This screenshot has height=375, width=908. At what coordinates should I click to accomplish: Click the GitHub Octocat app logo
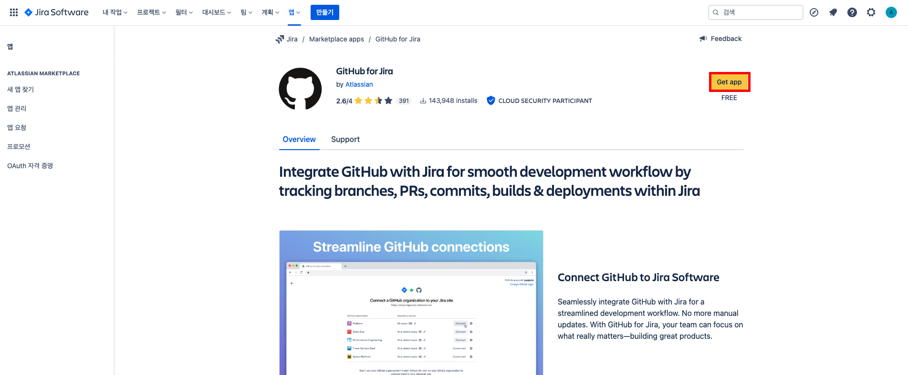pos(300,89)
